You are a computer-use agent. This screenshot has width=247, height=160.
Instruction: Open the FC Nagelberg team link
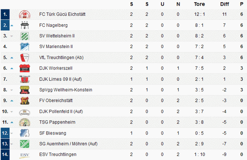(x=53, y=25)
